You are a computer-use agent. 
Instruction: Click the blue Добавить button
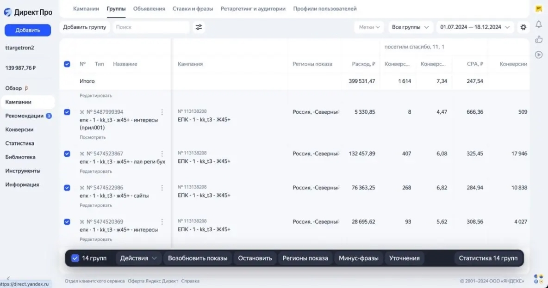tap(28, 30)
